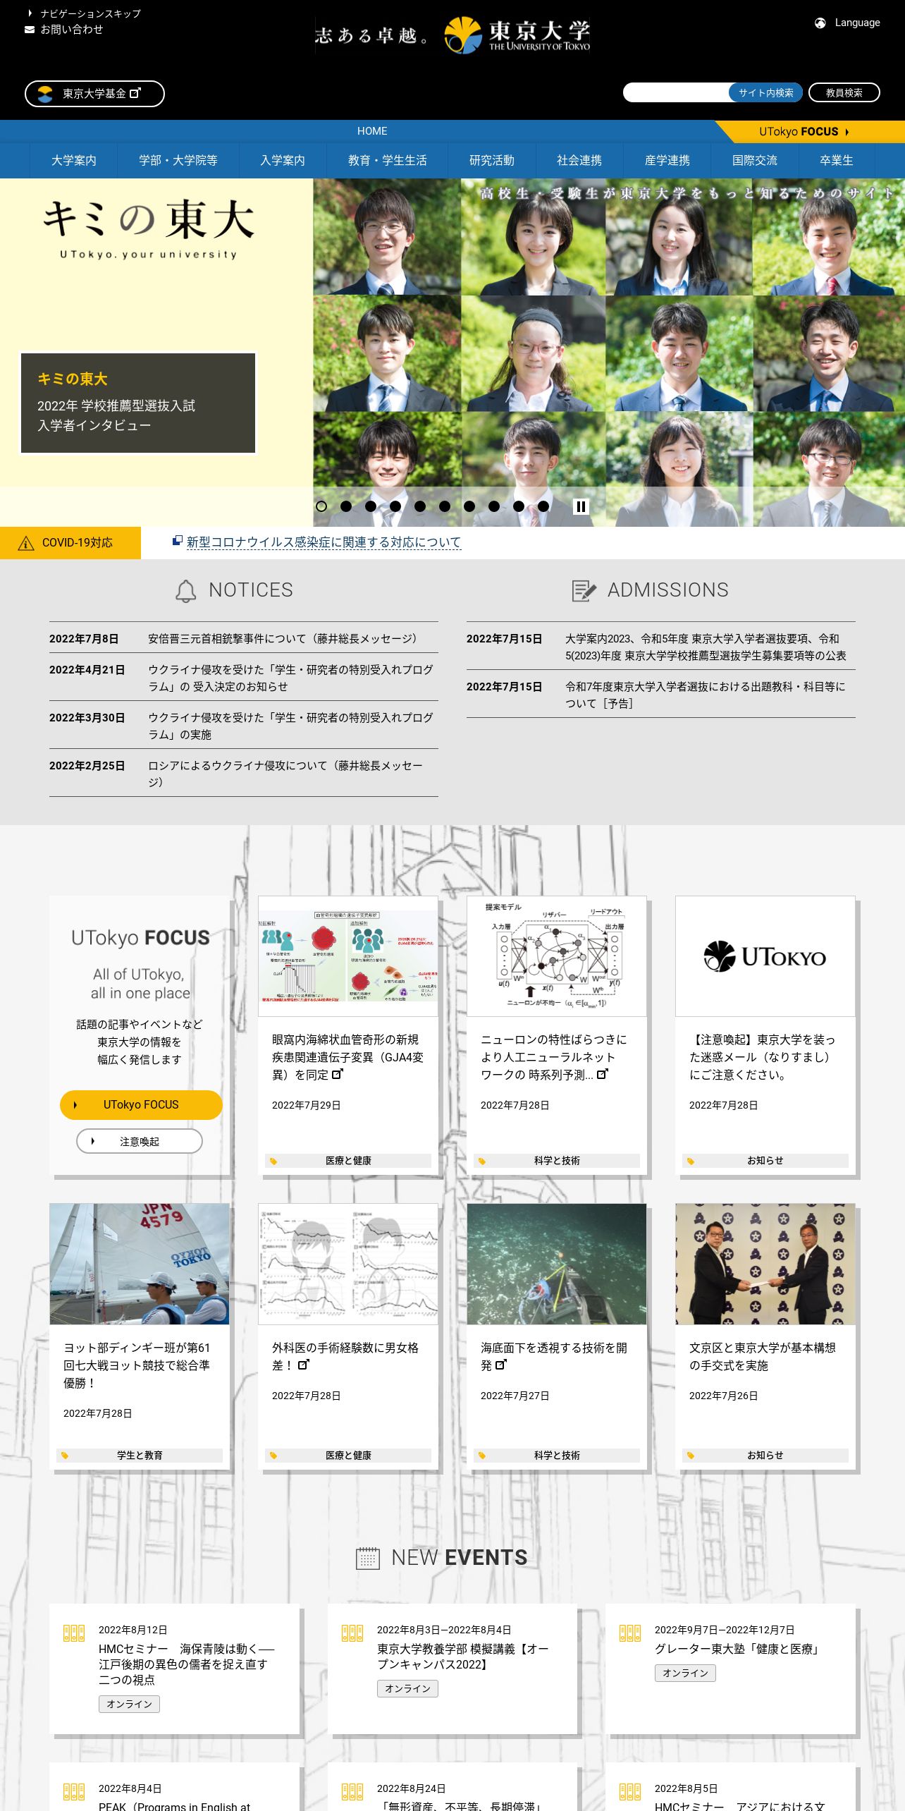The height and width of the screenshot is (1811, 905).
Task: Click the 注意喚起 button
Action: pos(140,1142)
